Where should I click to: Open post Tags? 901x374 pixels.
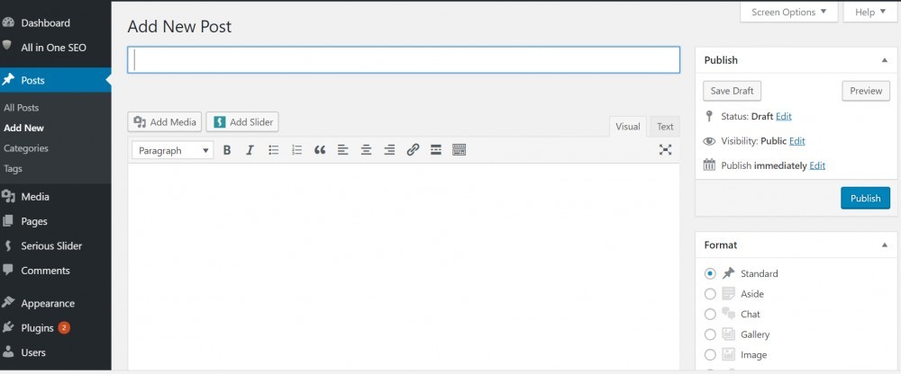[13, 169]
